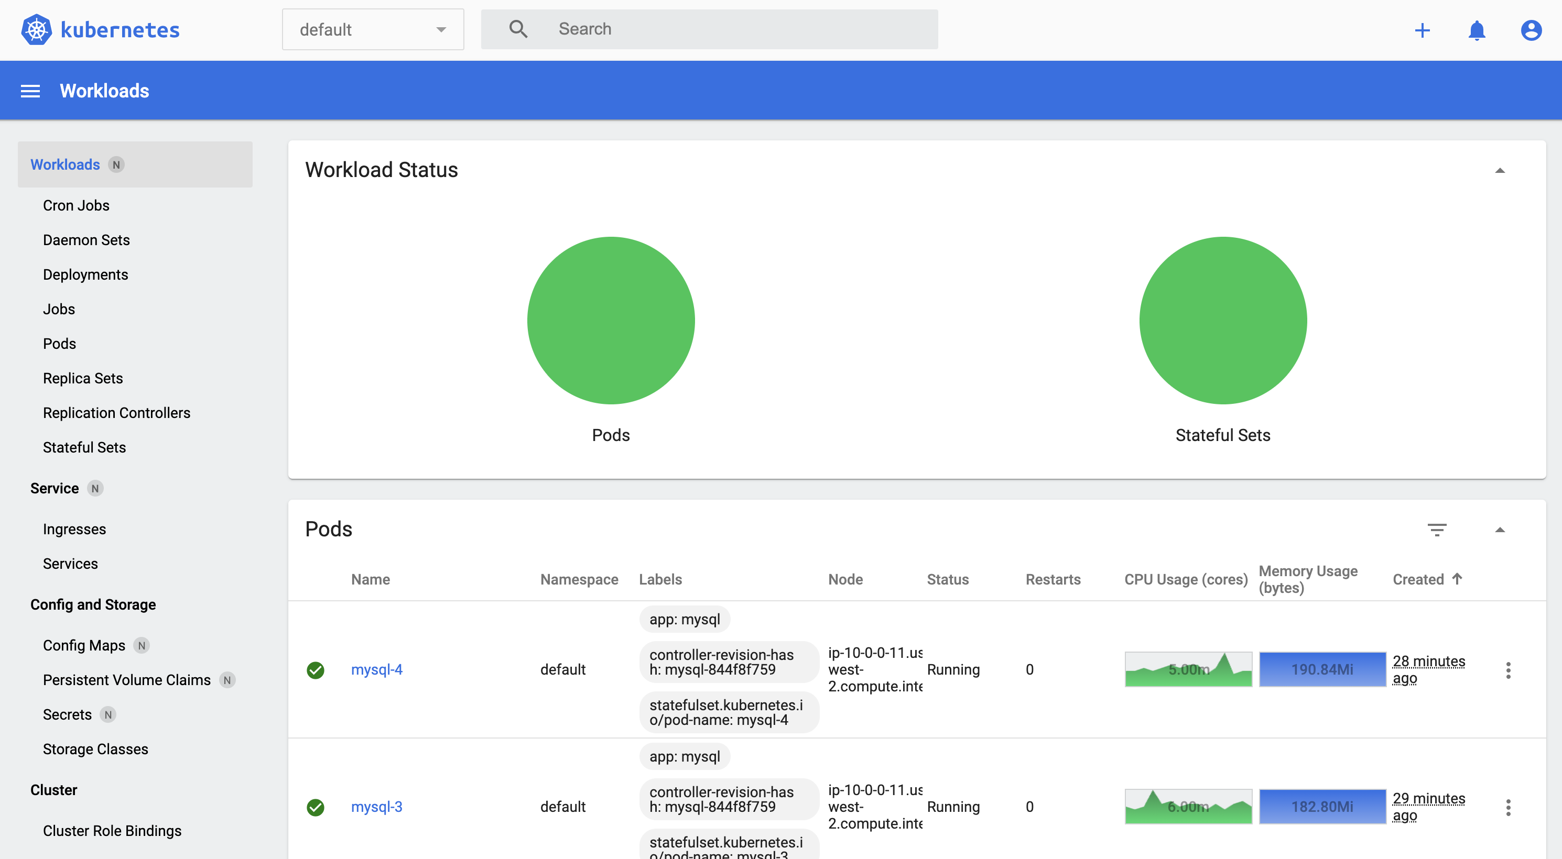Open the hamburger navigation menu icon
The height and width of the screenshot is (859, 1562).
click(30, 91)
